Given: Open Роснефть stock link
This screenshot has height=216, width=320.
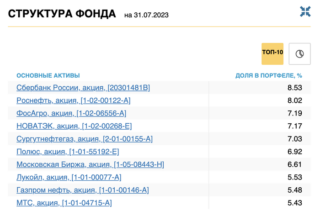Looking at the screenshot, I should click(76, 100).
